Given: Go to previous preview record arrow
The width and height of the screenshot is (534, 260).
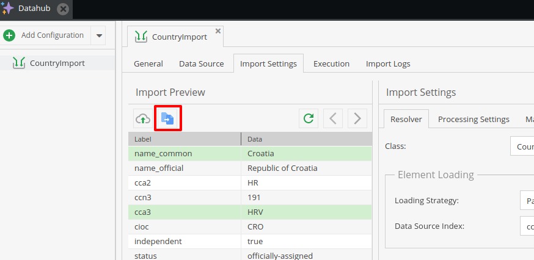Looking at the screenshot, I should (x=333, y=118).
